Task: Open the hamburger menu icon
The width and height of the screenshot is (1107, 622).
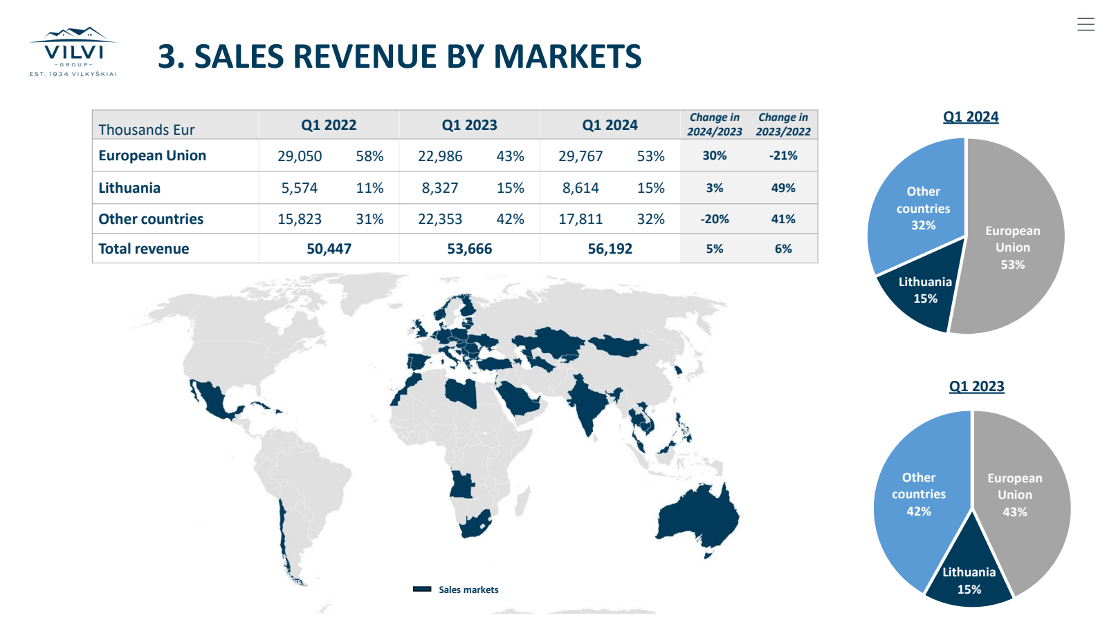Action: 1086,24
